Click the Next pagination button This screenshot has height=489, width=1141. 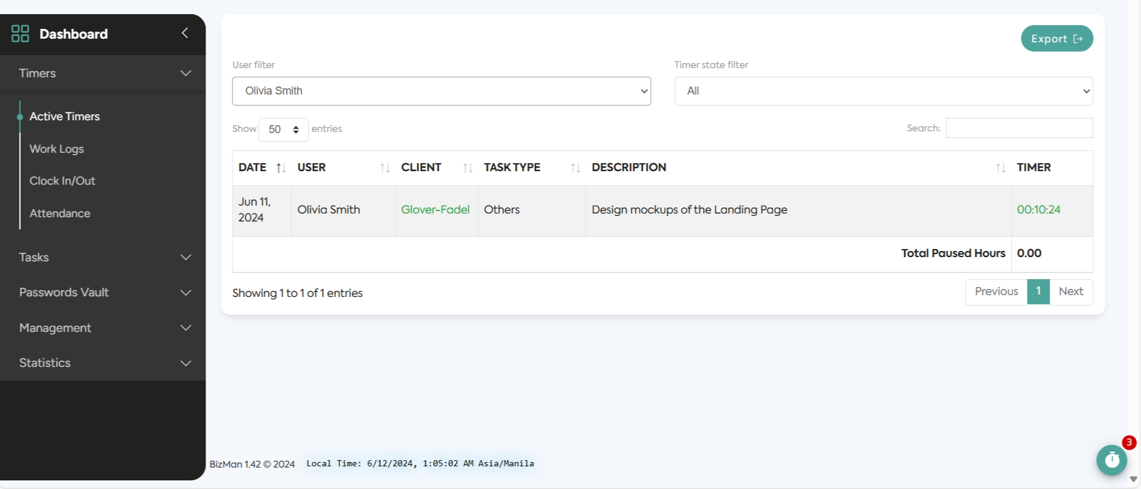pos(1070,291)
